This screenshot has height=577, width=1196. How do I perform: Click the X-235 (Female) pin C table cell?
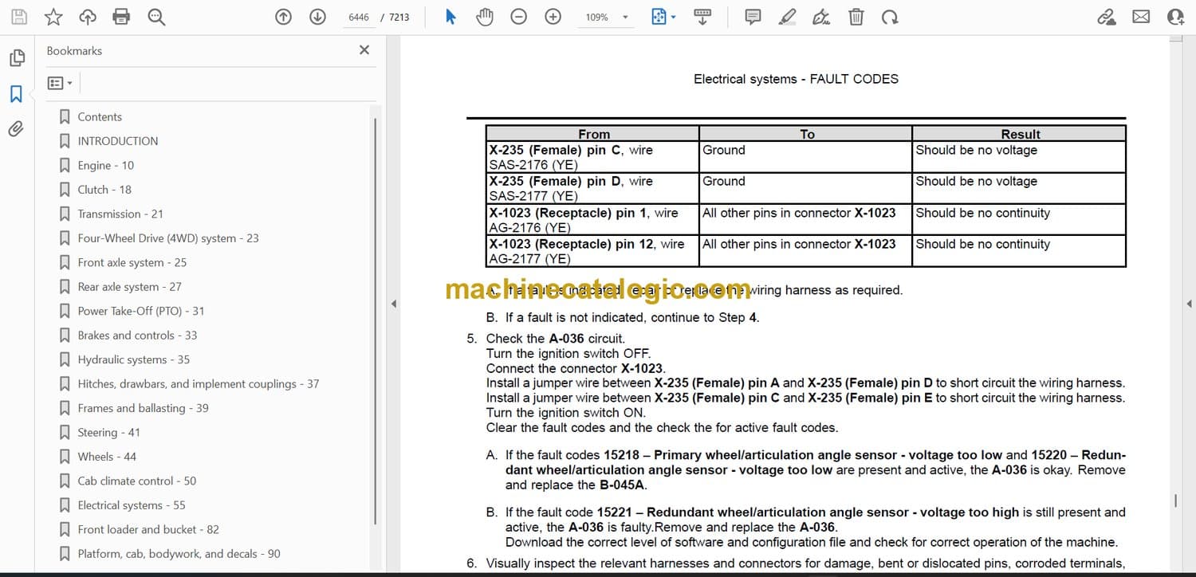[x=593, y=157]
